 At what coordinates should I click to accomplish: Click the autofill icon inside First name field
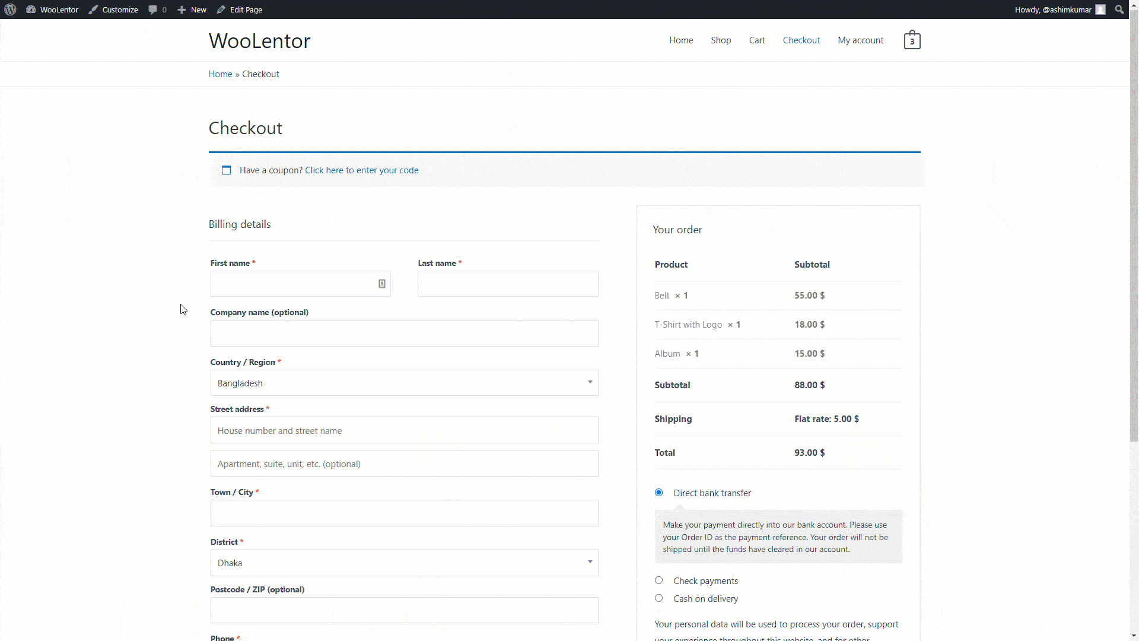pos(382,284)
